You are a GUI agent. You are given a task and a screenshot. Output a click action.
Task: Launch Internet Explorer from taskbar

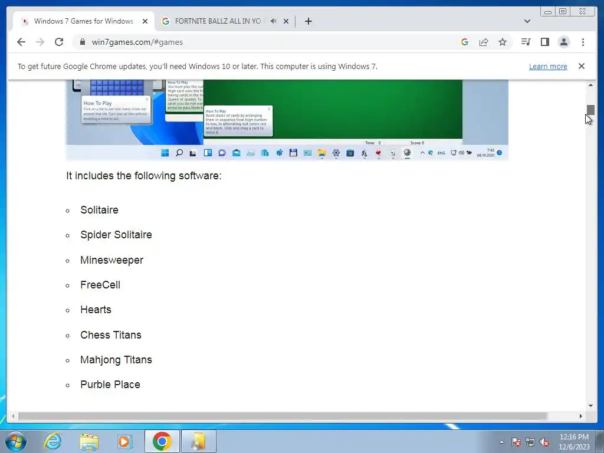point(52,441)
